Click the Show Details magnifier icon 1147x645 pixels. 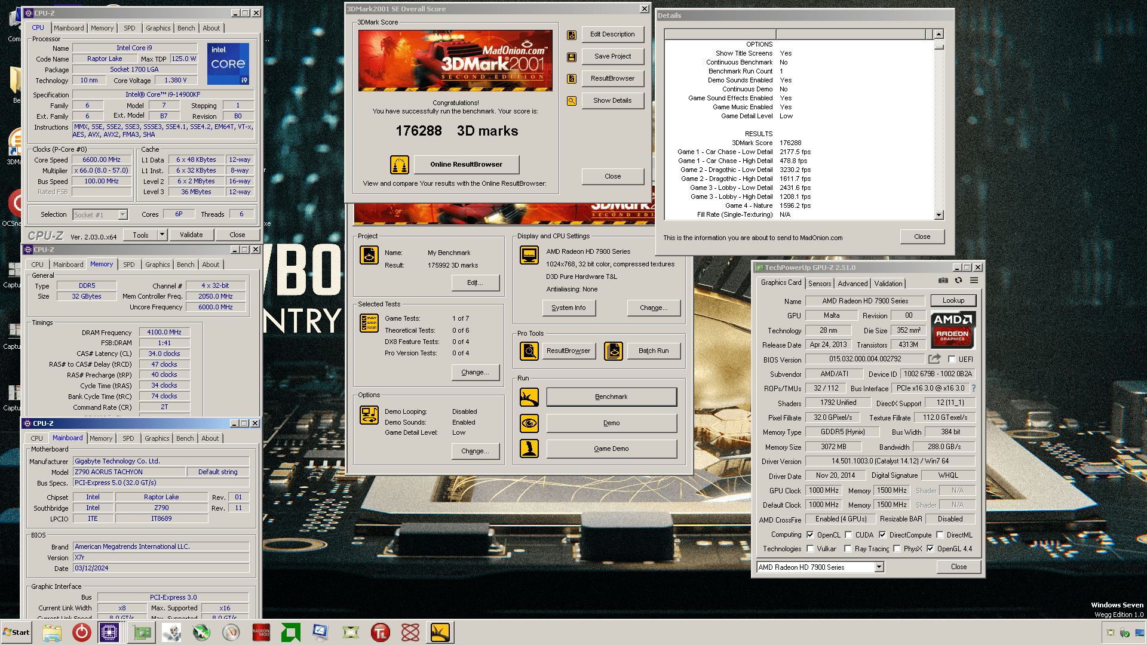pos(572,101)
